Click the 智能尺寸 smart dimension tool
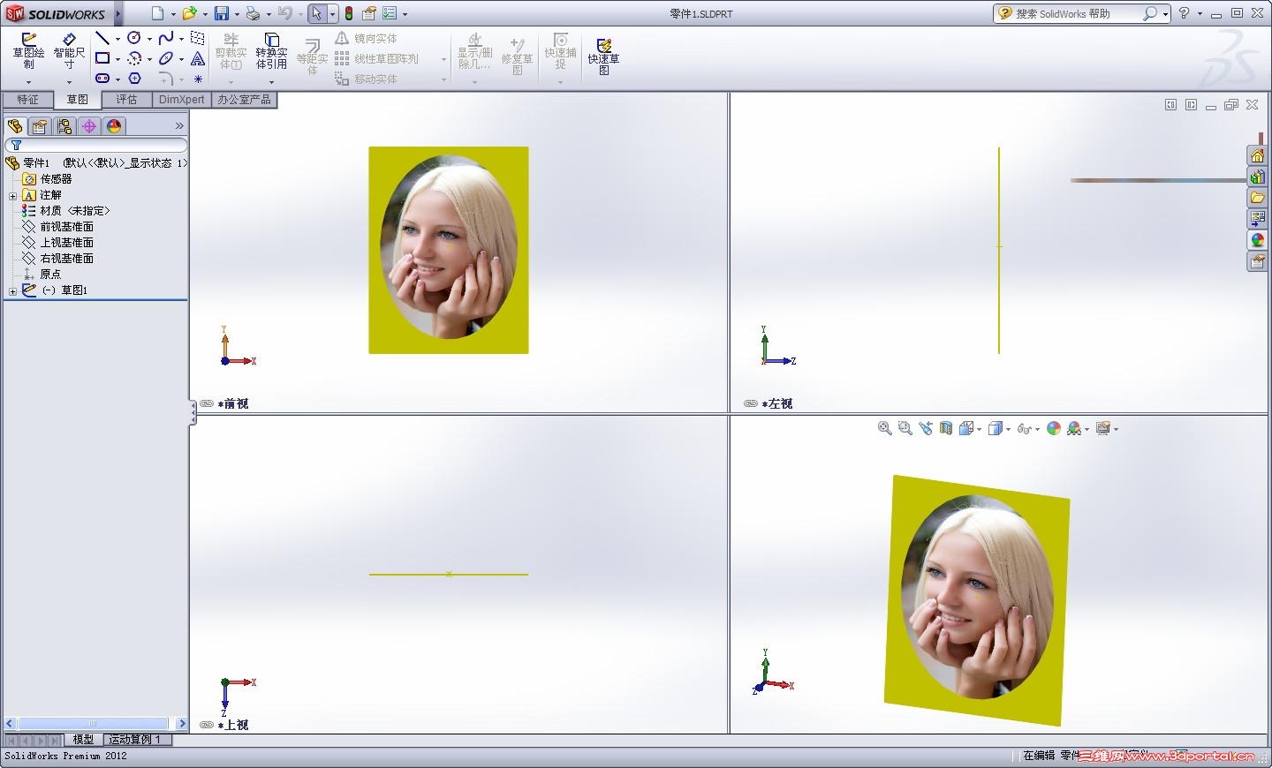 [69, 51]
